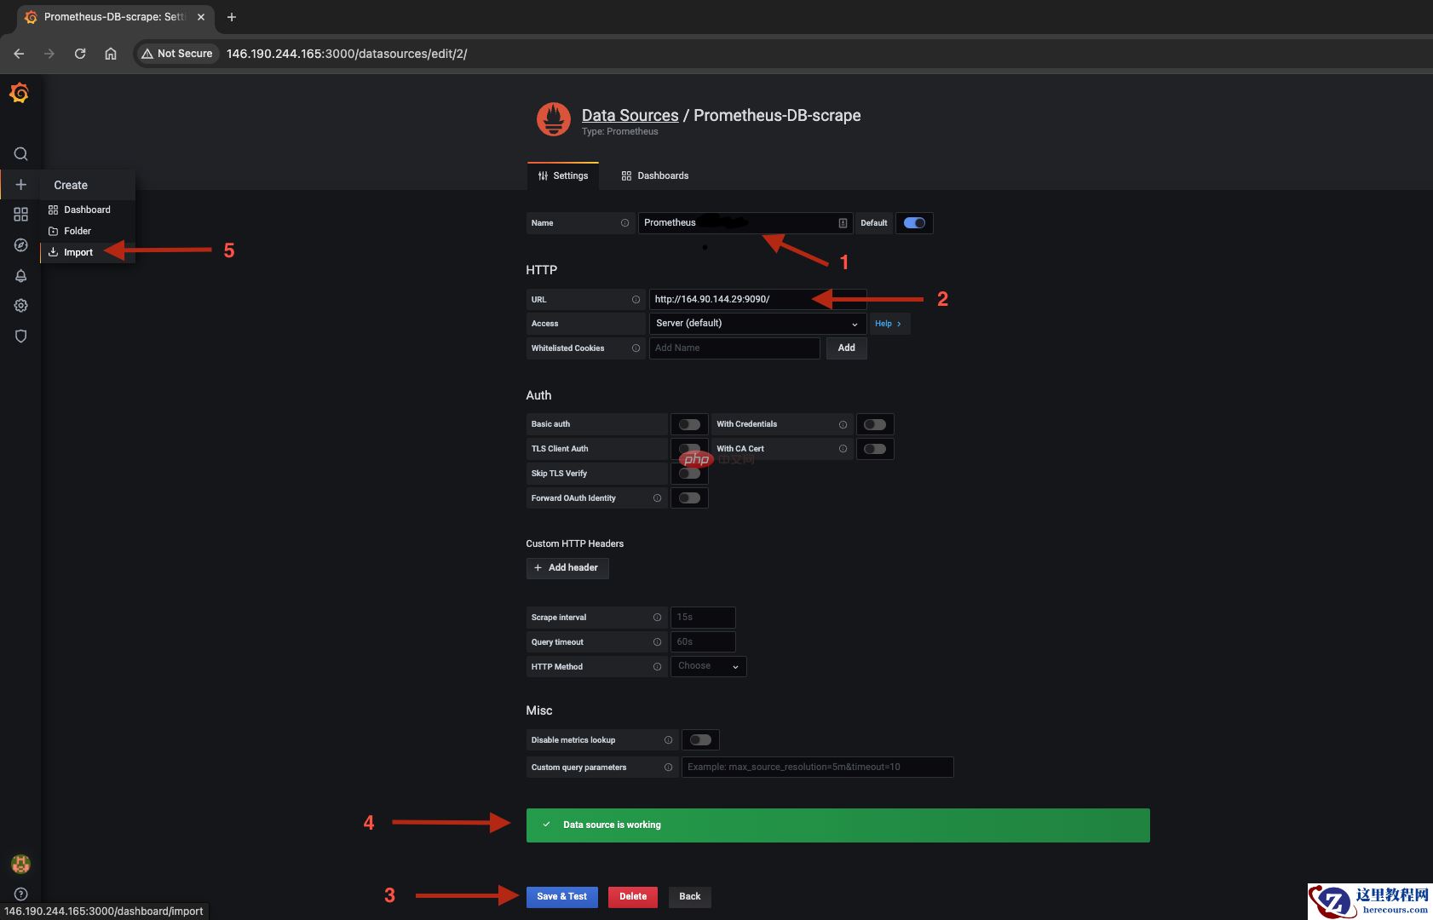1433x920 pixels.
Task: Open the Configuration gear icon
Action: 21,306
